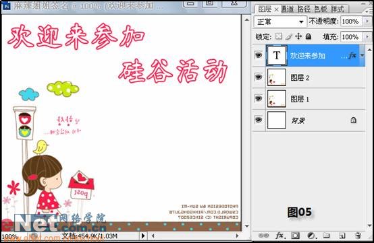Toggle lock position move icon
The height and width of the screenshot is (243, 374).
(x=298, y=36)
